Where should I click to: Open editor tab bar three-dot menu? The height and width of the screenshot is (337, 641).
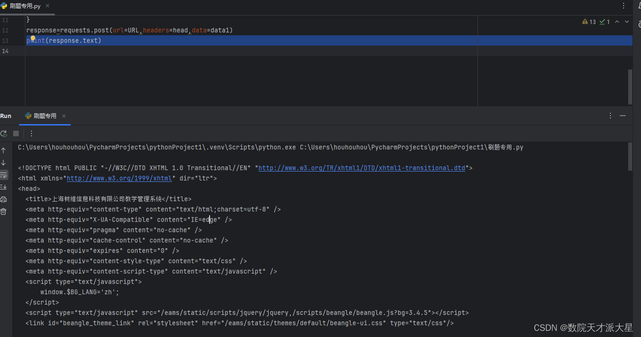click(x=624, y=6)
